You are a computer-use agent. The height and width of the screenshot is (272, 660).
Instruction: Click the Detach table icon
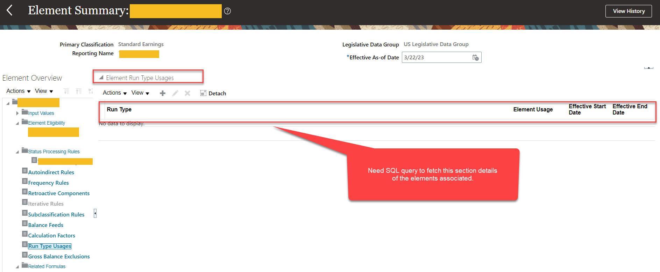pyautogui.click(x=203, y=93)
